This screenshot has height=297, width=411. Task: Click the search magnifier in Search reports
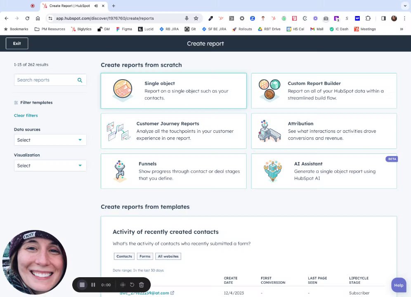(x=80, y=80)
